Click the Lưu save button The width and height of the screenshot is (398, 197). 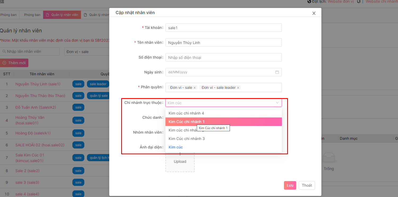tap(290, 185)
